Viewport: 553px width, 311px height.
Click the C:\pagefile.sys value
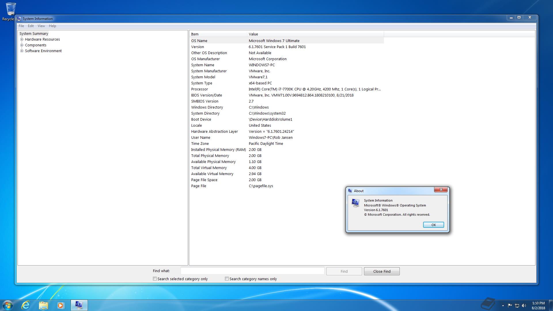261,186
